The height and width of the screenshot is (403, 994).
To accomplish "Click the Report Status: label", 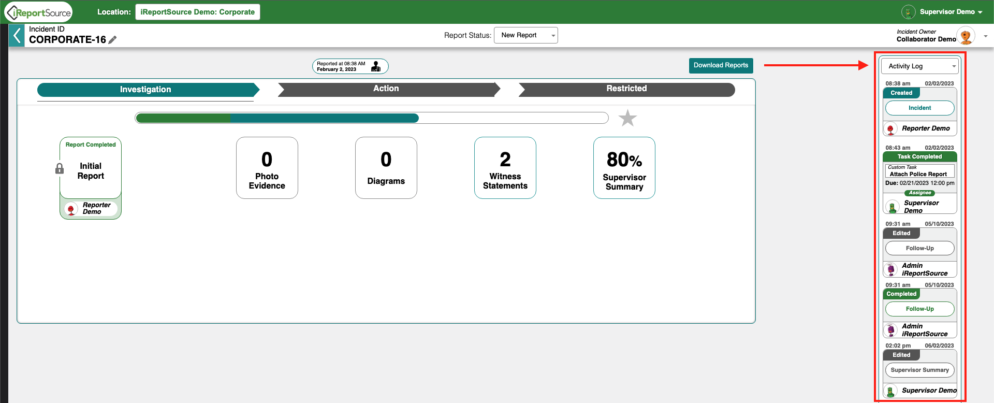I will click(467, 35).
